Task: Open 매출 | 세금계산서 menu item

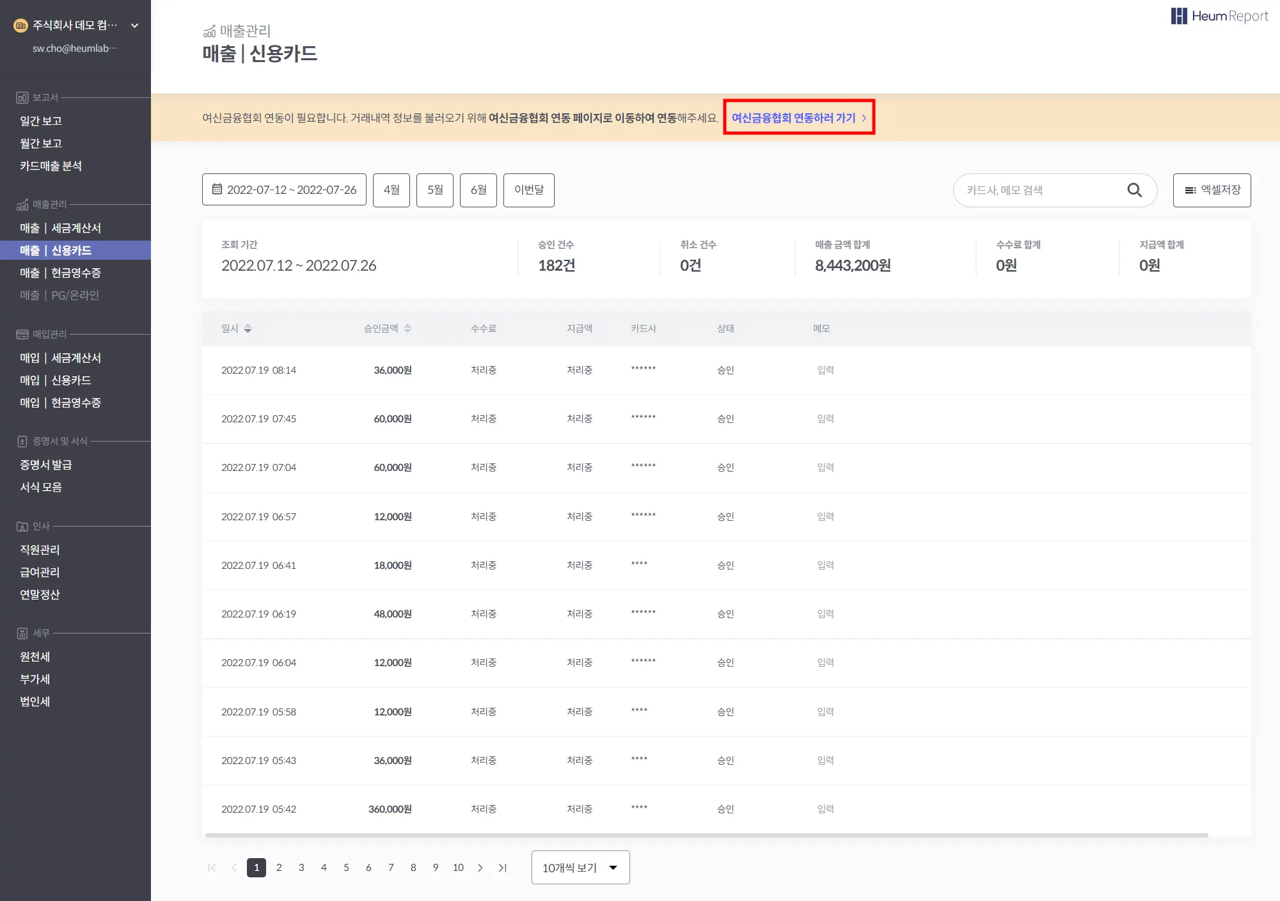Action: click(61, 228)
